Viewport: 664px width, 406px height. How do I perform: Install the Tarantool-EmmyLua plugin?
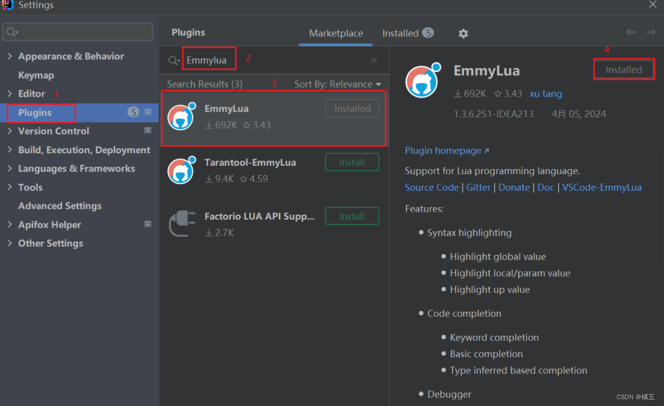[352, 162]
